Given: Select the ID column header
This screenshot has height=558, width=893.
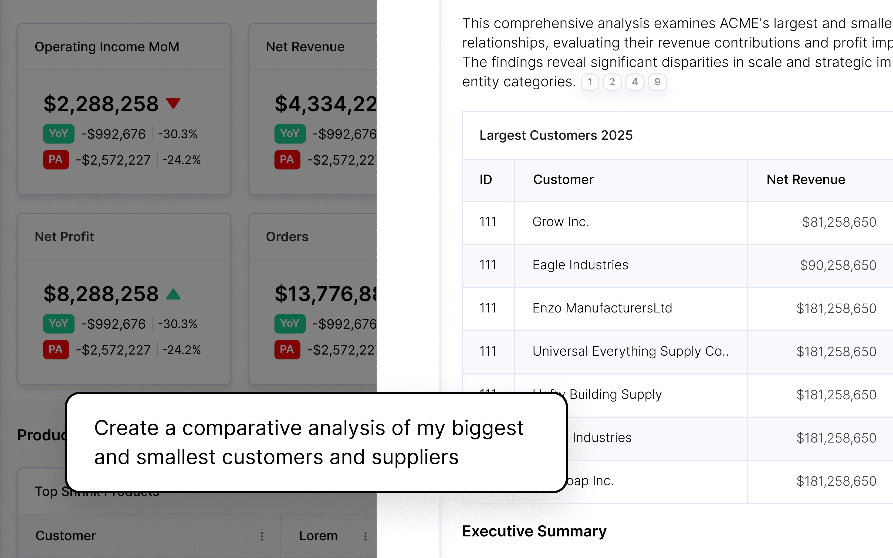Looking at the screenshot, I should [x=485, y=180].
